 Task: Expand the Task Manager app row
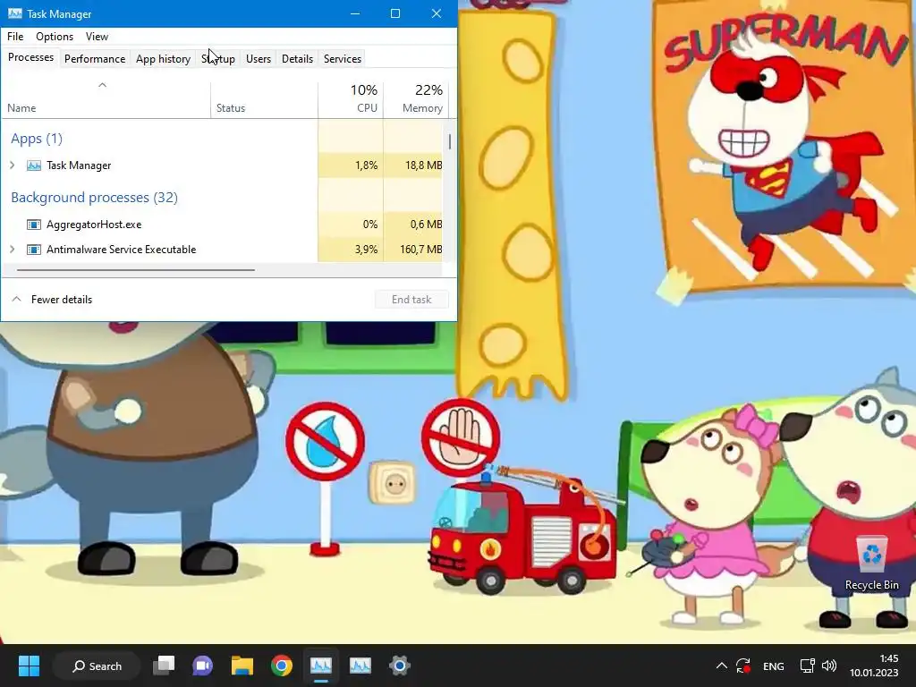[13, 165]
